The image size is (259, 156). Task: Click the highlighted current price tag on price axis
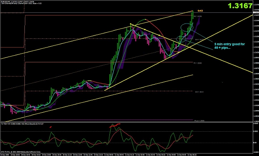256,12
